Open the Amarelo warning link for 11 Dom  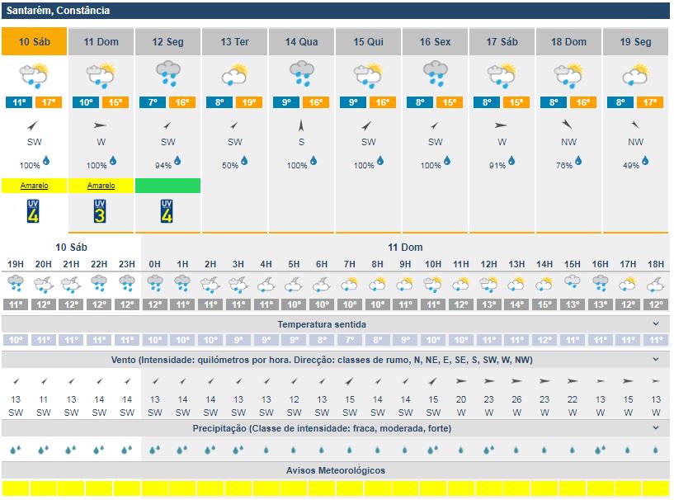pyautogui.click(x=101, y=186)
